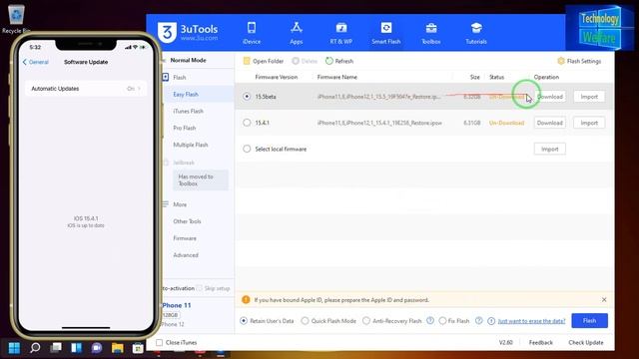Image resolution: width=639 pixels, height=359 pixels.
Task: Open Microsoft Store from the taskbar
Action: (138, 348)
